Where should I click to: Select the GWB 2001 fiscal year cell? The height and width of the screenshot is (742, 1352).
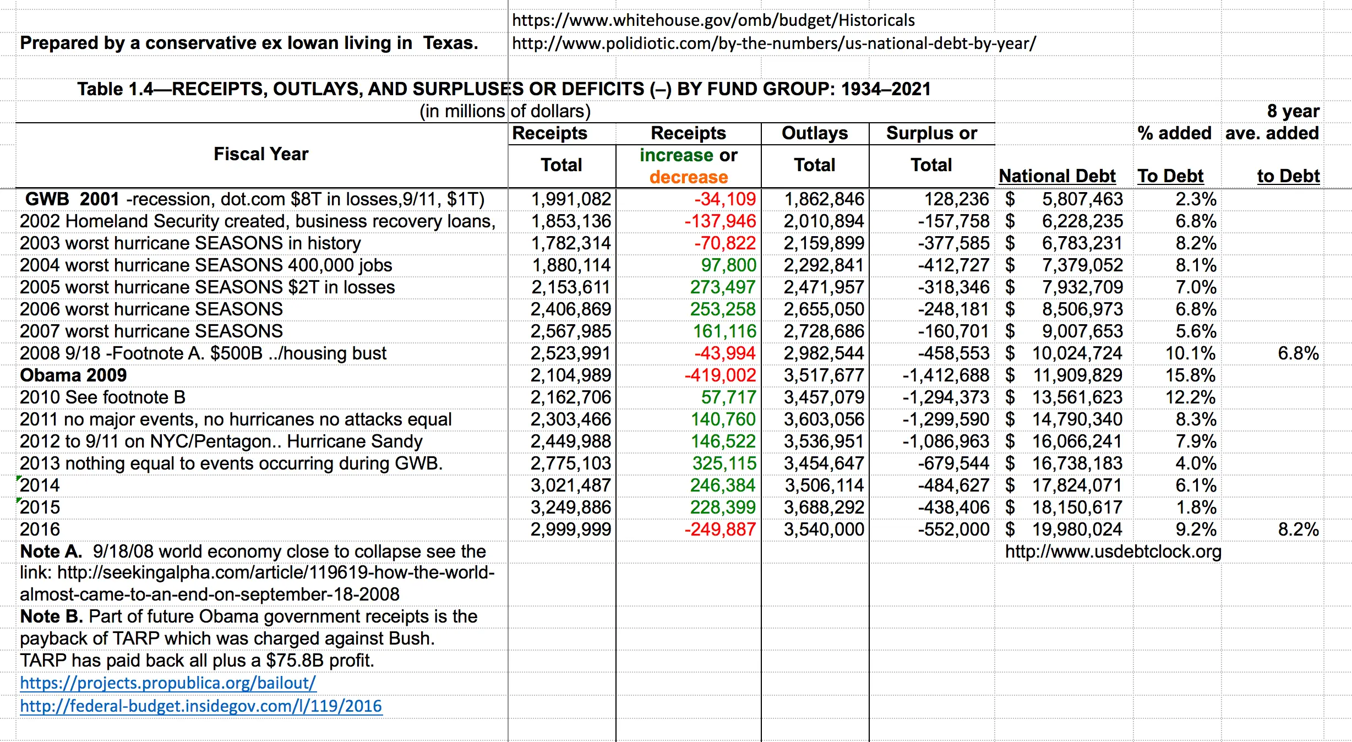[x=259, y=199]
